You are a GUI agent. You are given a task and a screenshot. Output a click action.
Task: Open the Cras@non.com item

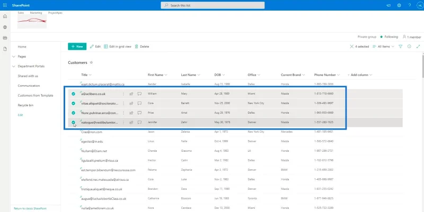tap(92, 132)
